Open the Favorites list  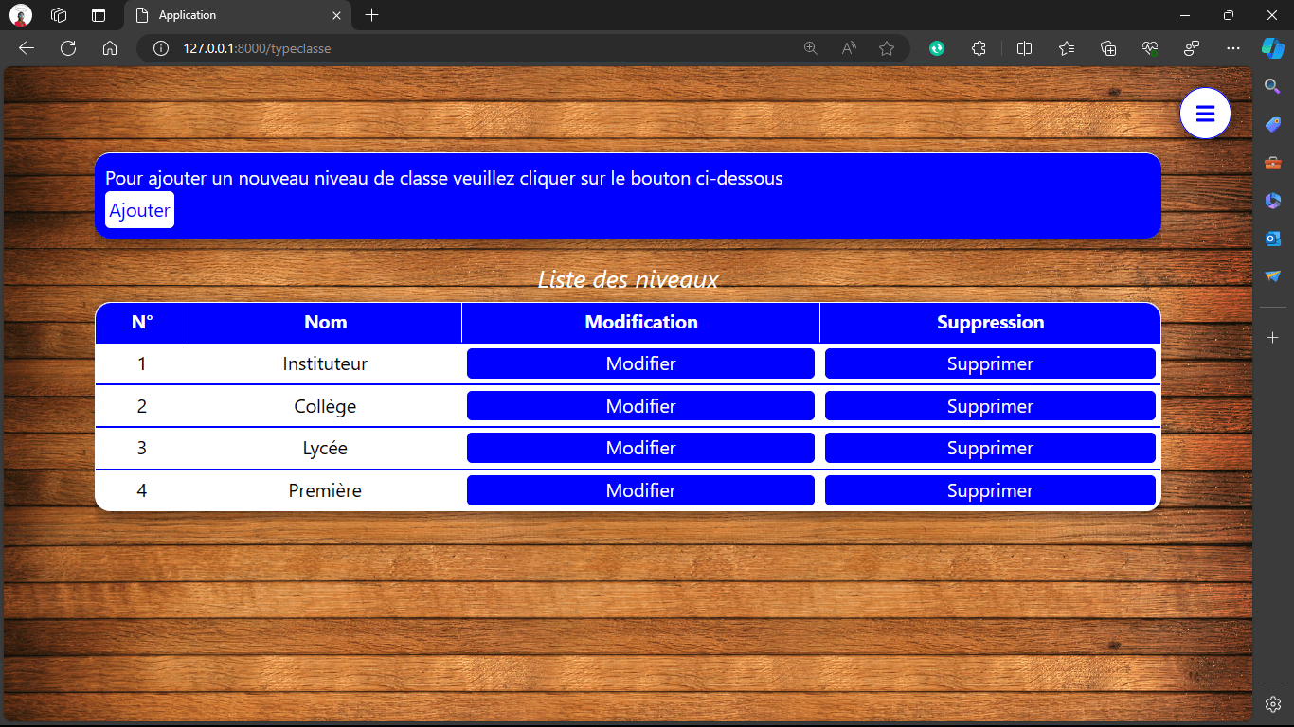click(x=1067, y=48)
